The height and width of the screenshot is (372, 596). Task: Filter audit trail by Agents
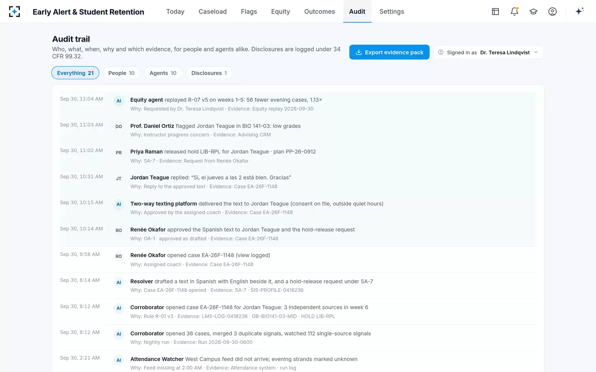tap(163, 73)
